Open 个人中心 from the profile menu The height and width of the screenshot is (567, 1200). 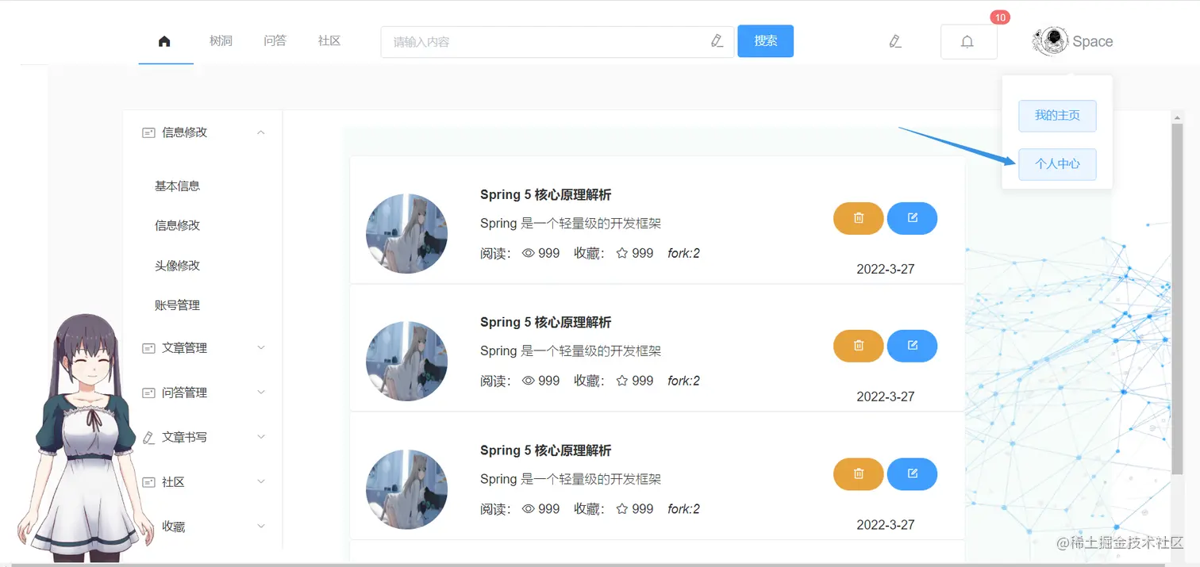(x=1057, y=163)
